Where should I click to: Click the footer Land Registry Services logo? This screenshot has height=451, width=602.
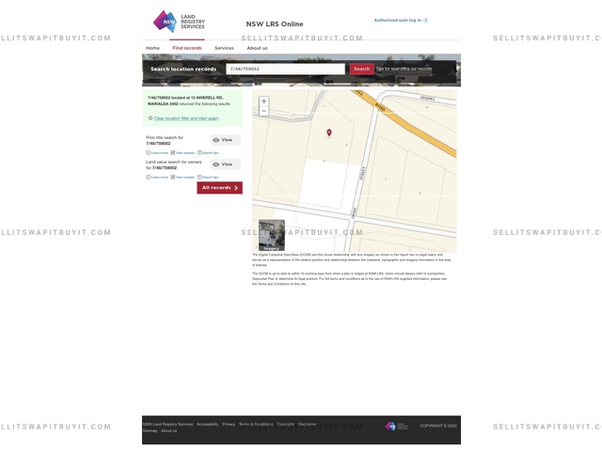pyautogui.click(x=396, y=426)
